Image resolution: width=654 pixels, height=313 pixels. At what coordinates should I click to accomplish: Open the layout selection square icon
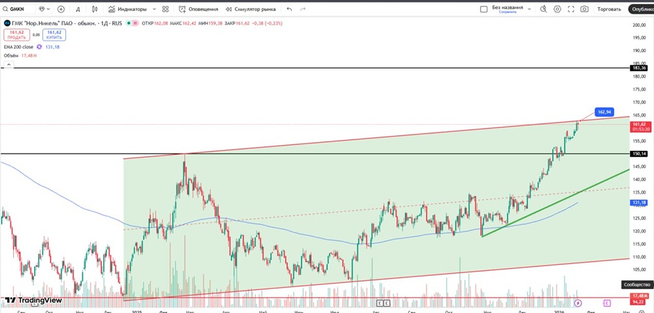[x=484, y=9]
